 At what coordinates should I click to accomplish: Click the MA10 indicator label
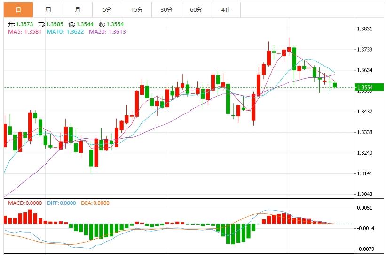pyautogui.click(x=65, y=32)
